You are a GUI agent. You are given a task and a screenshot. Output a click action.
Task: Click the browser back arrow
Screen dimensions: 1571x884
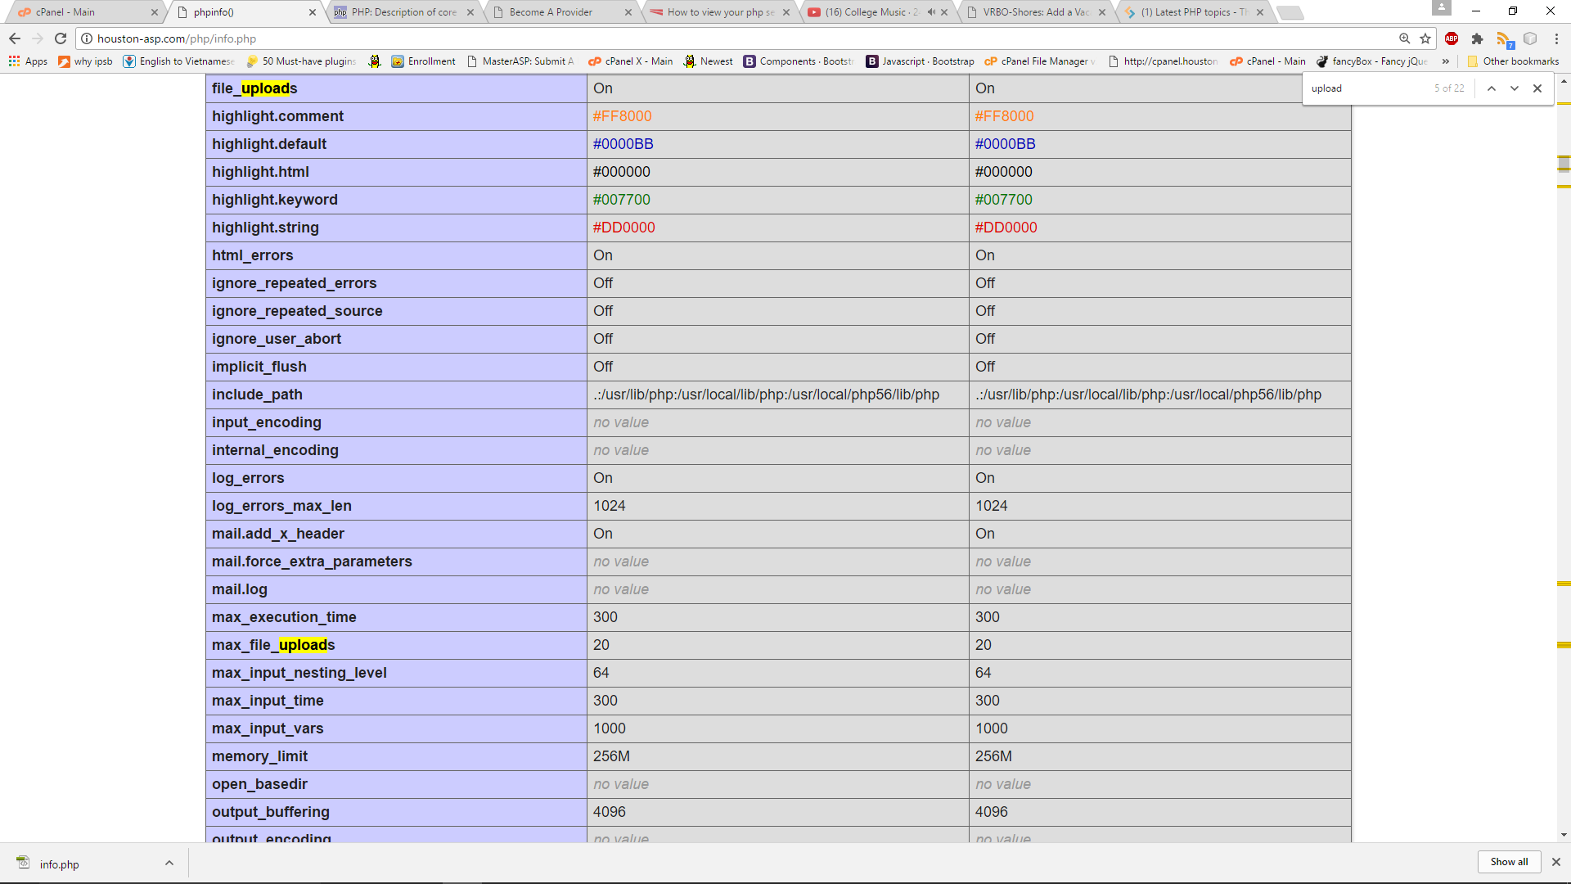coord(15,38)
